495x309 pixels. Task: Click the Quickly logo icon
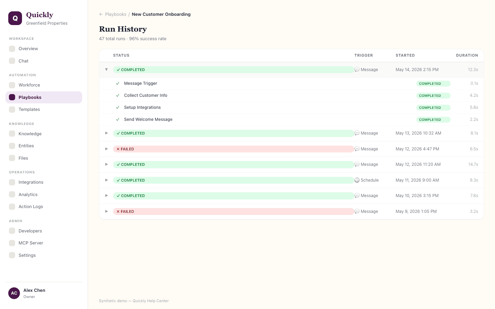point(15,18)
